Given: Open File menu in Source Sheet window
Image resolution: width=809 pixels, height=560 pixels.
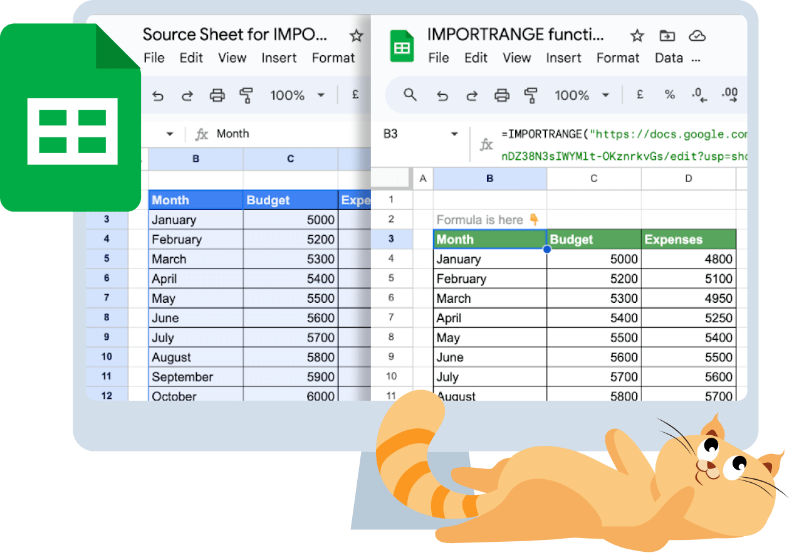Looking at the screenshot, I should click(x=154, y=58).
